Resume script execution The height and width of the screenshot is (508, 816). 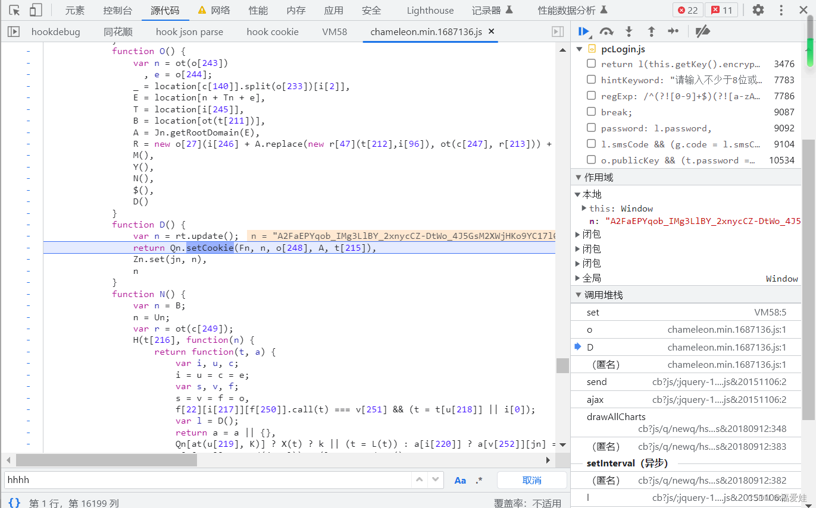point(584,31)
